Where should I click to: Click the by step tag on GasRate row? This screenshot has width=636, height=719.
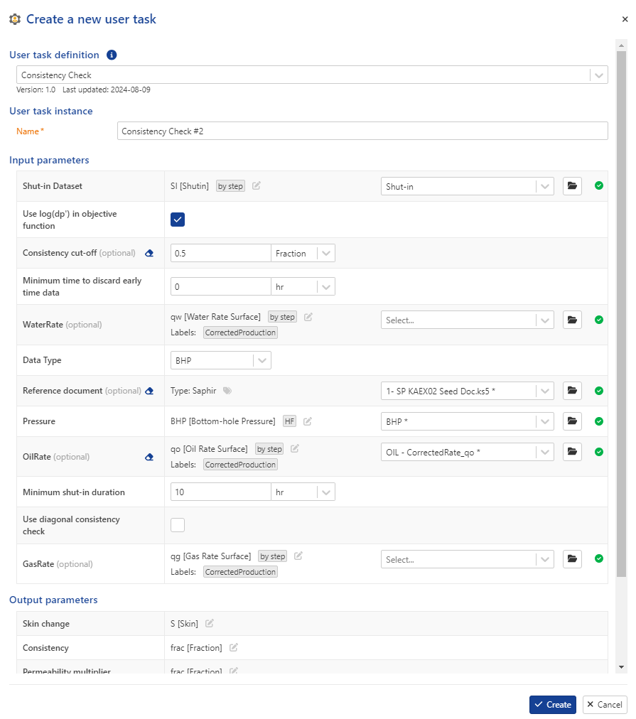272,556
